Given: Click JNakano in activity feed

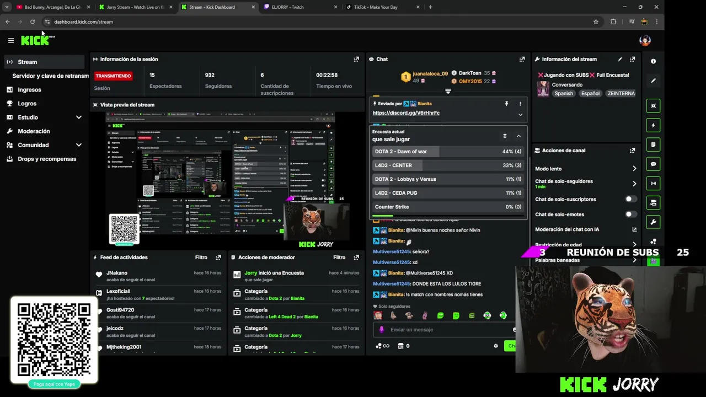Looking at the screenshot, I should click(117, 273).
